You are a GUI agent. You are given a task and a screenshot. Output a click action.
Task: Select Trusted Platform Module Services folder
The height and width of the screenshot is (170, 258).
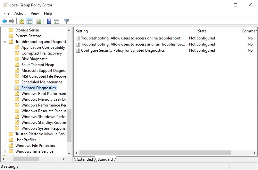41,134
